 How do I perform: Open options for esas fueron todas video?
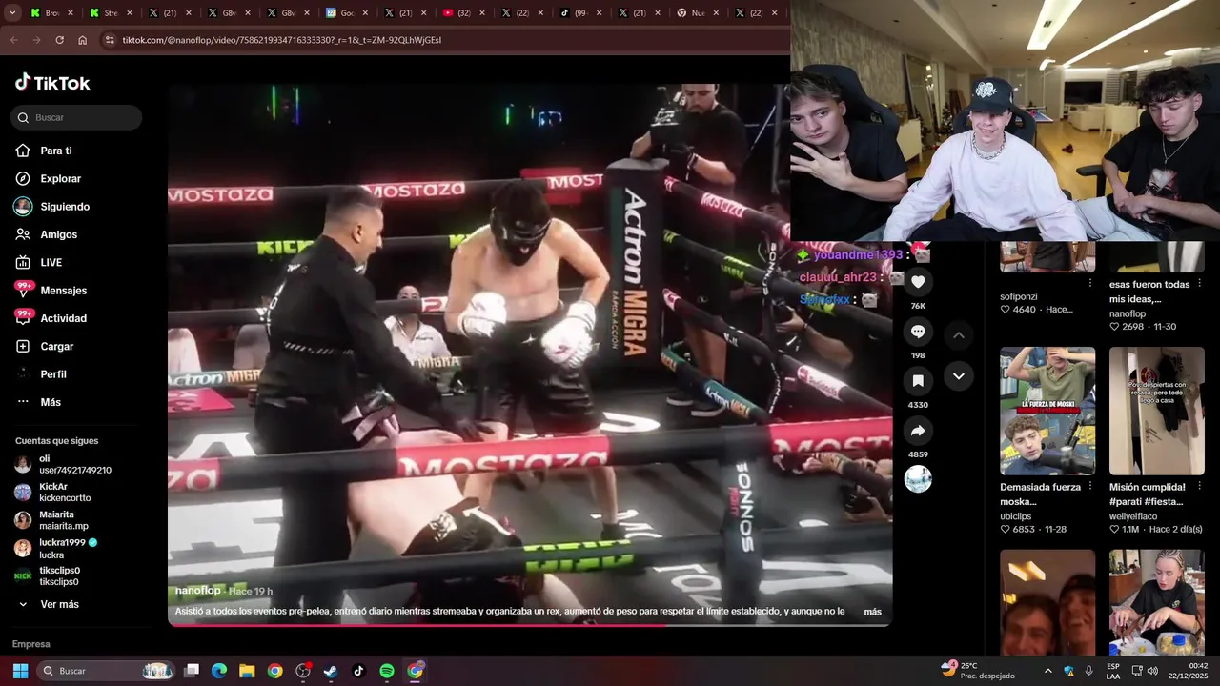point(1200,283)
